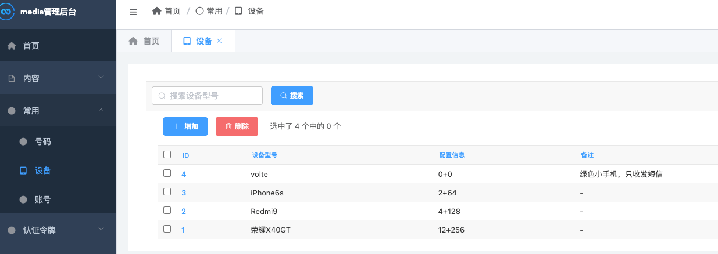Click the 绿色小手机，只收发短信 remark cell
This screenshot has width=718, height=254.
tap(621, 174)
